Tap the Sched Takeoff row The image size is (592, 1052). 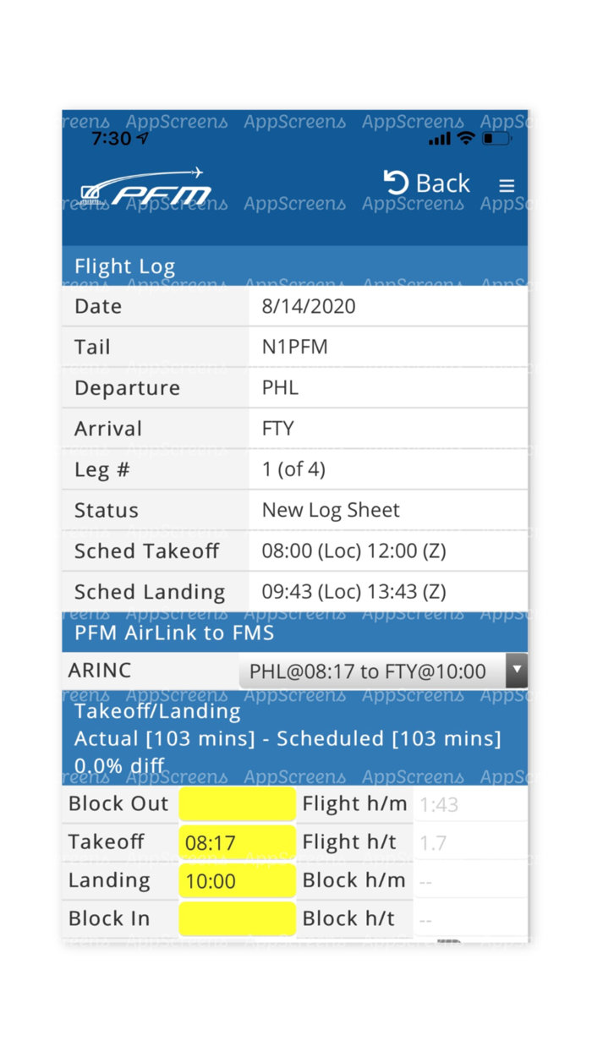(296, 551)
